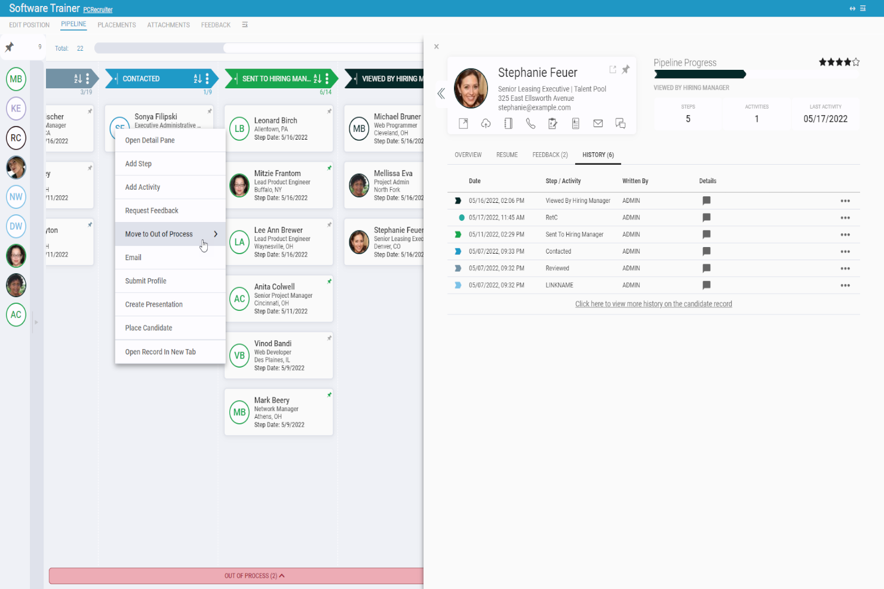
Task: Click link to view more candidate history
Action: 653,304
